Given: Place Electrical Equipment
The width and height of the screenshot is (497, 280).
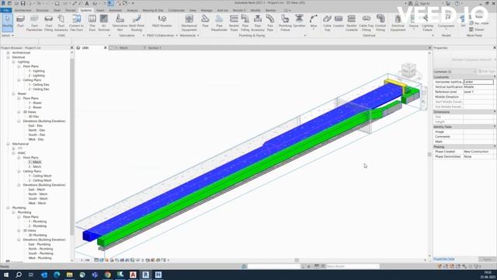Looking at the screenshot, I should coord(398,23).
